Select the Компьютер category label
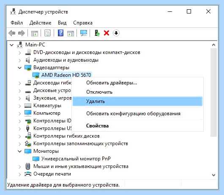The width and height of the screenshot is (224, 195). [x=47, y=113]
